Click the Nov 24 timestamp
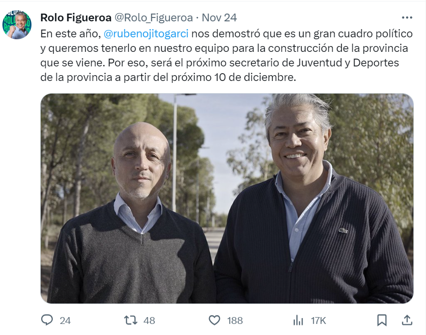The width and height of the screenshot is (426, 335). point(219,17)
